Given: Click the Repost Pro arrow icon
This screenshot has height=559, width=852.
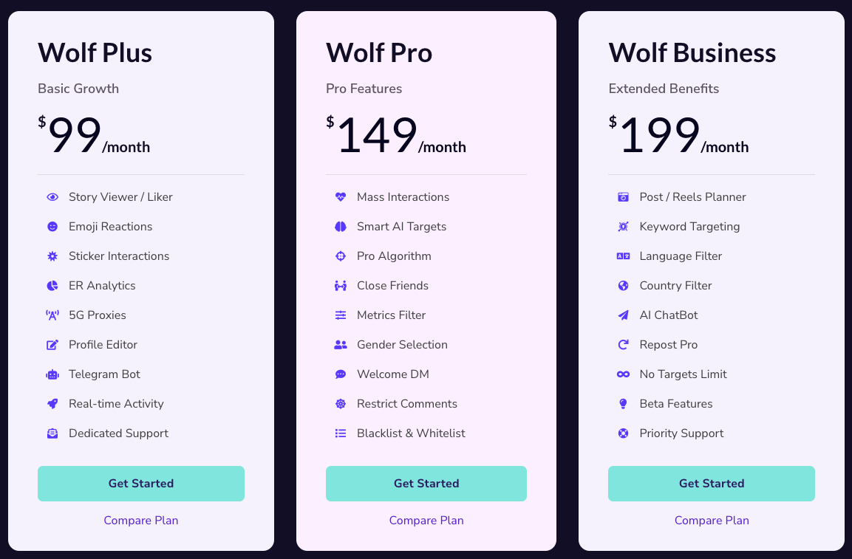Looking at the screenshot, I should (623, 345).
